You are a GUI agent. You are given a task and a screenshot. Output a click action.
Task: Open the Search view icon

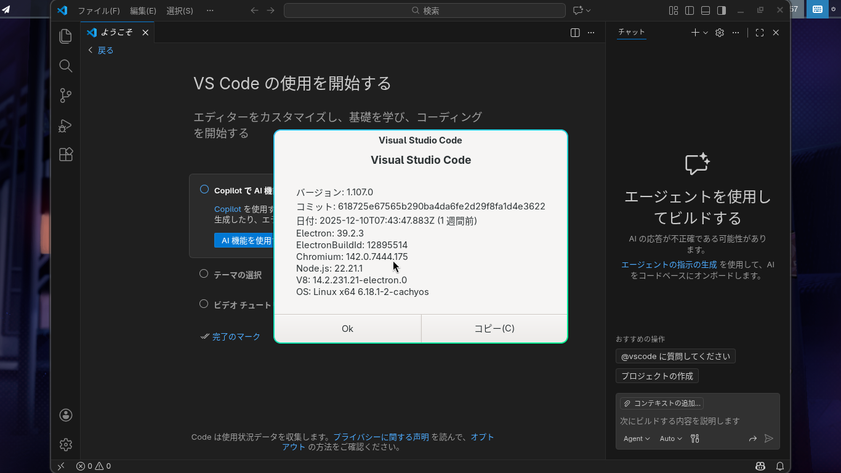coord(66,66)
